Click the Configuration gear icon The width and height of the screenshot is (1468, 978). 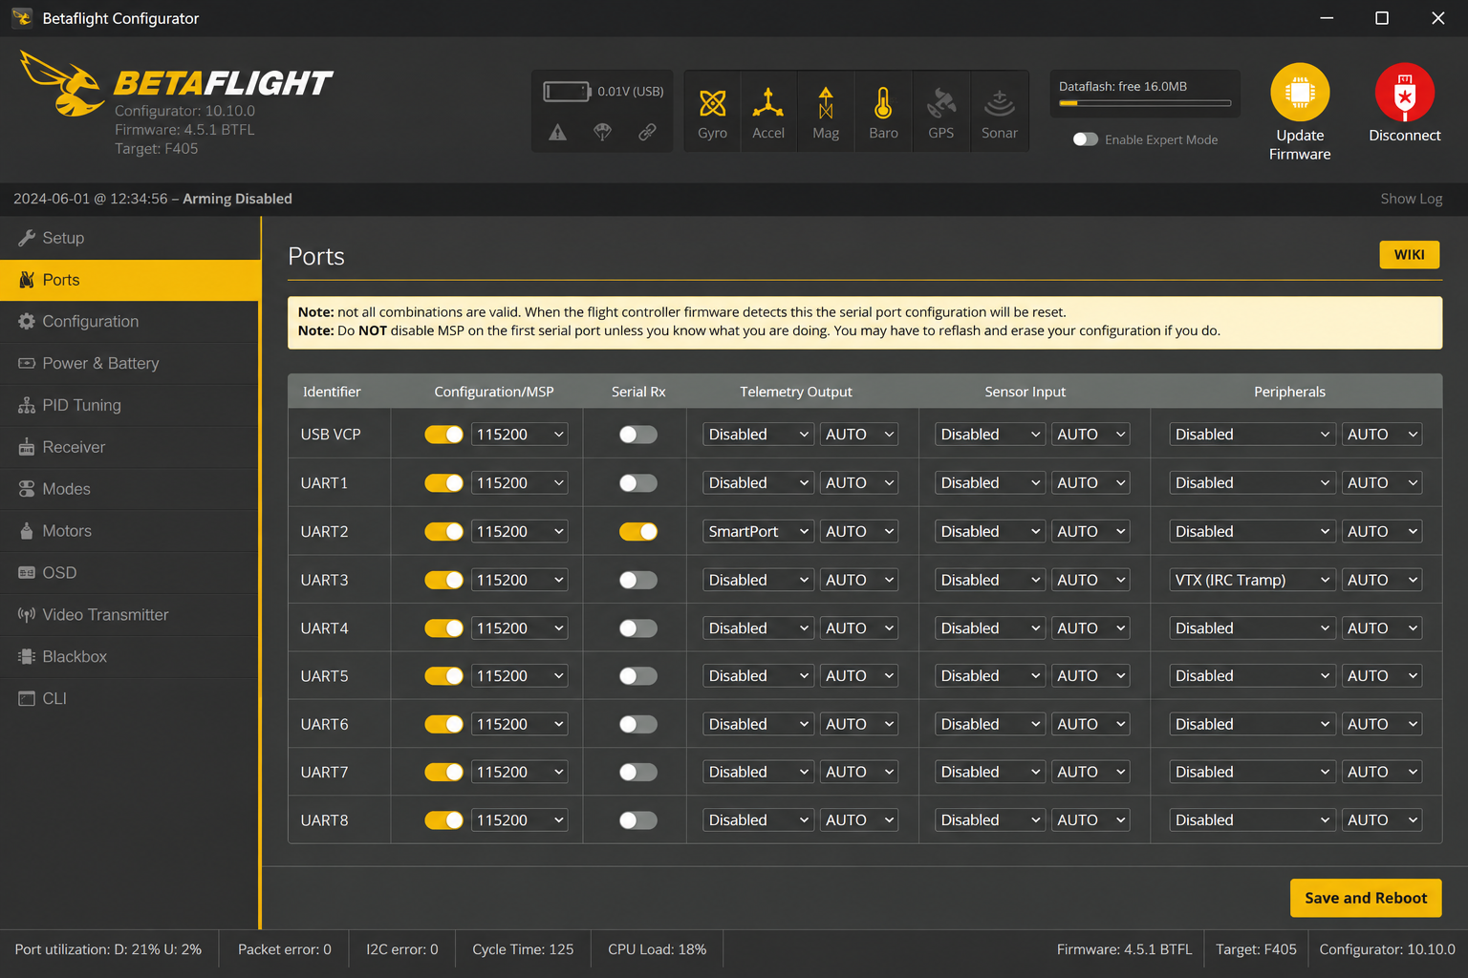pyautogui.click(x=27, y=322)
